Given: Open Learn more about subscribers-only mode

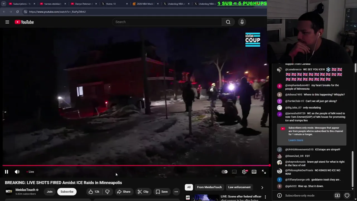Looking at the screenshot, I should [x=296, y=140].
